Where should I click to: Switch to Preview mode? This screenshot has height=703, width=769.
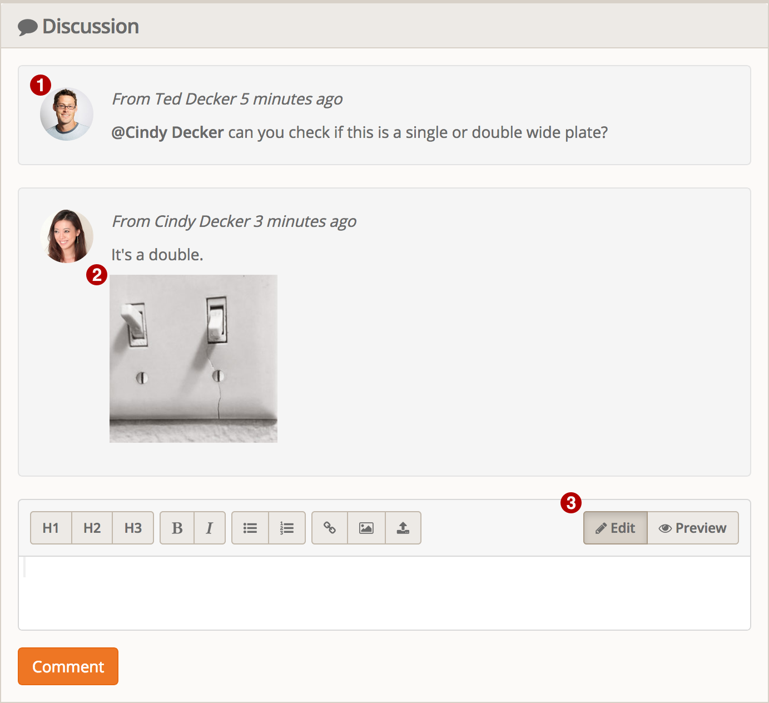tap(693, 528)
